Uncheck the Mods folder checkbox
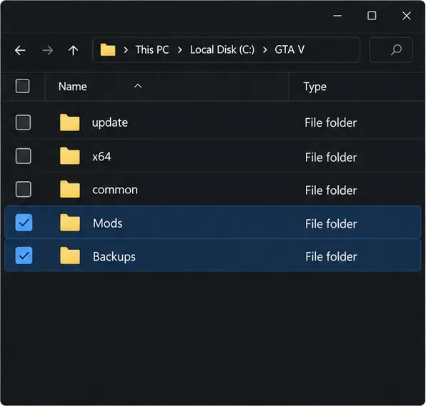Viewport: 426px width, 406px height. pos(24,223)
